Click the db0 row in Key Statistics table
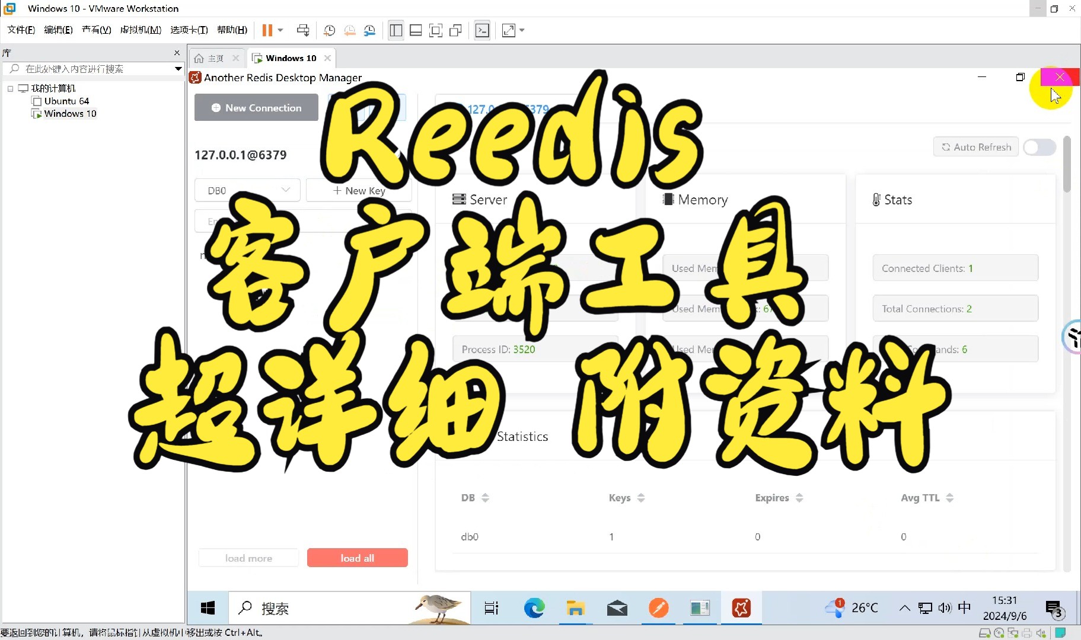This screenshot has width=1081, height=640. (745, 536)
